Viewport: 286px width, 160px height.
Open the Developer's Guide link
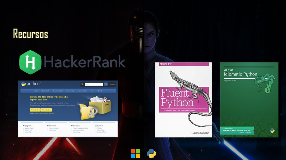click(x=101, y=132)
